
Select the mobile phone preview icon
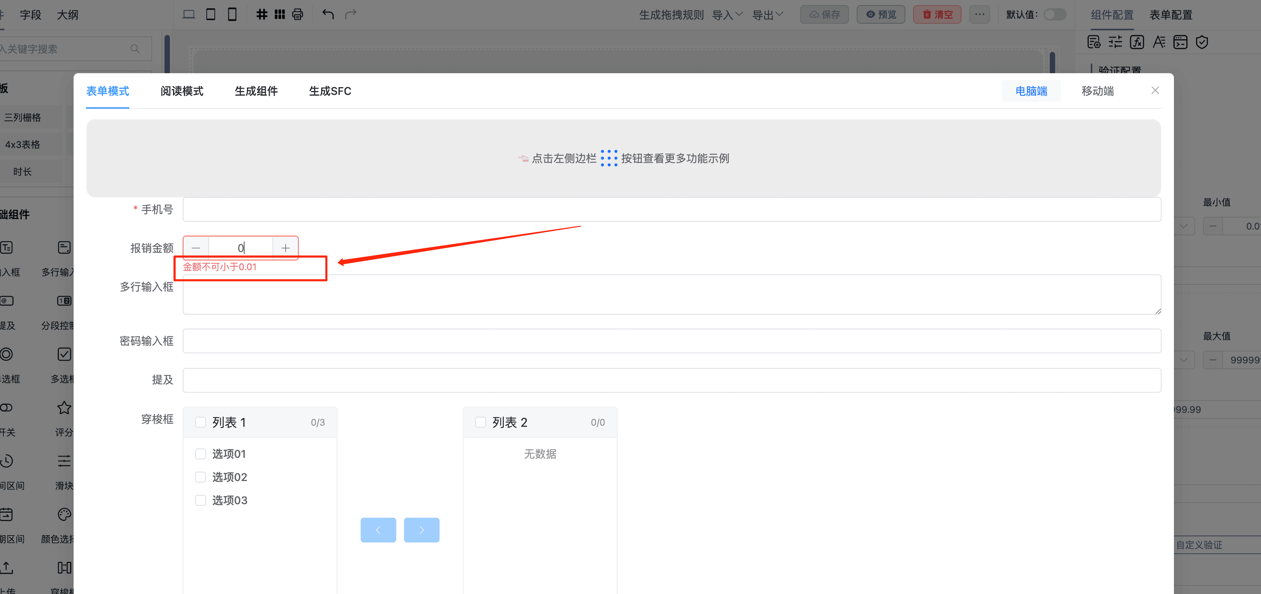[232, 14]
